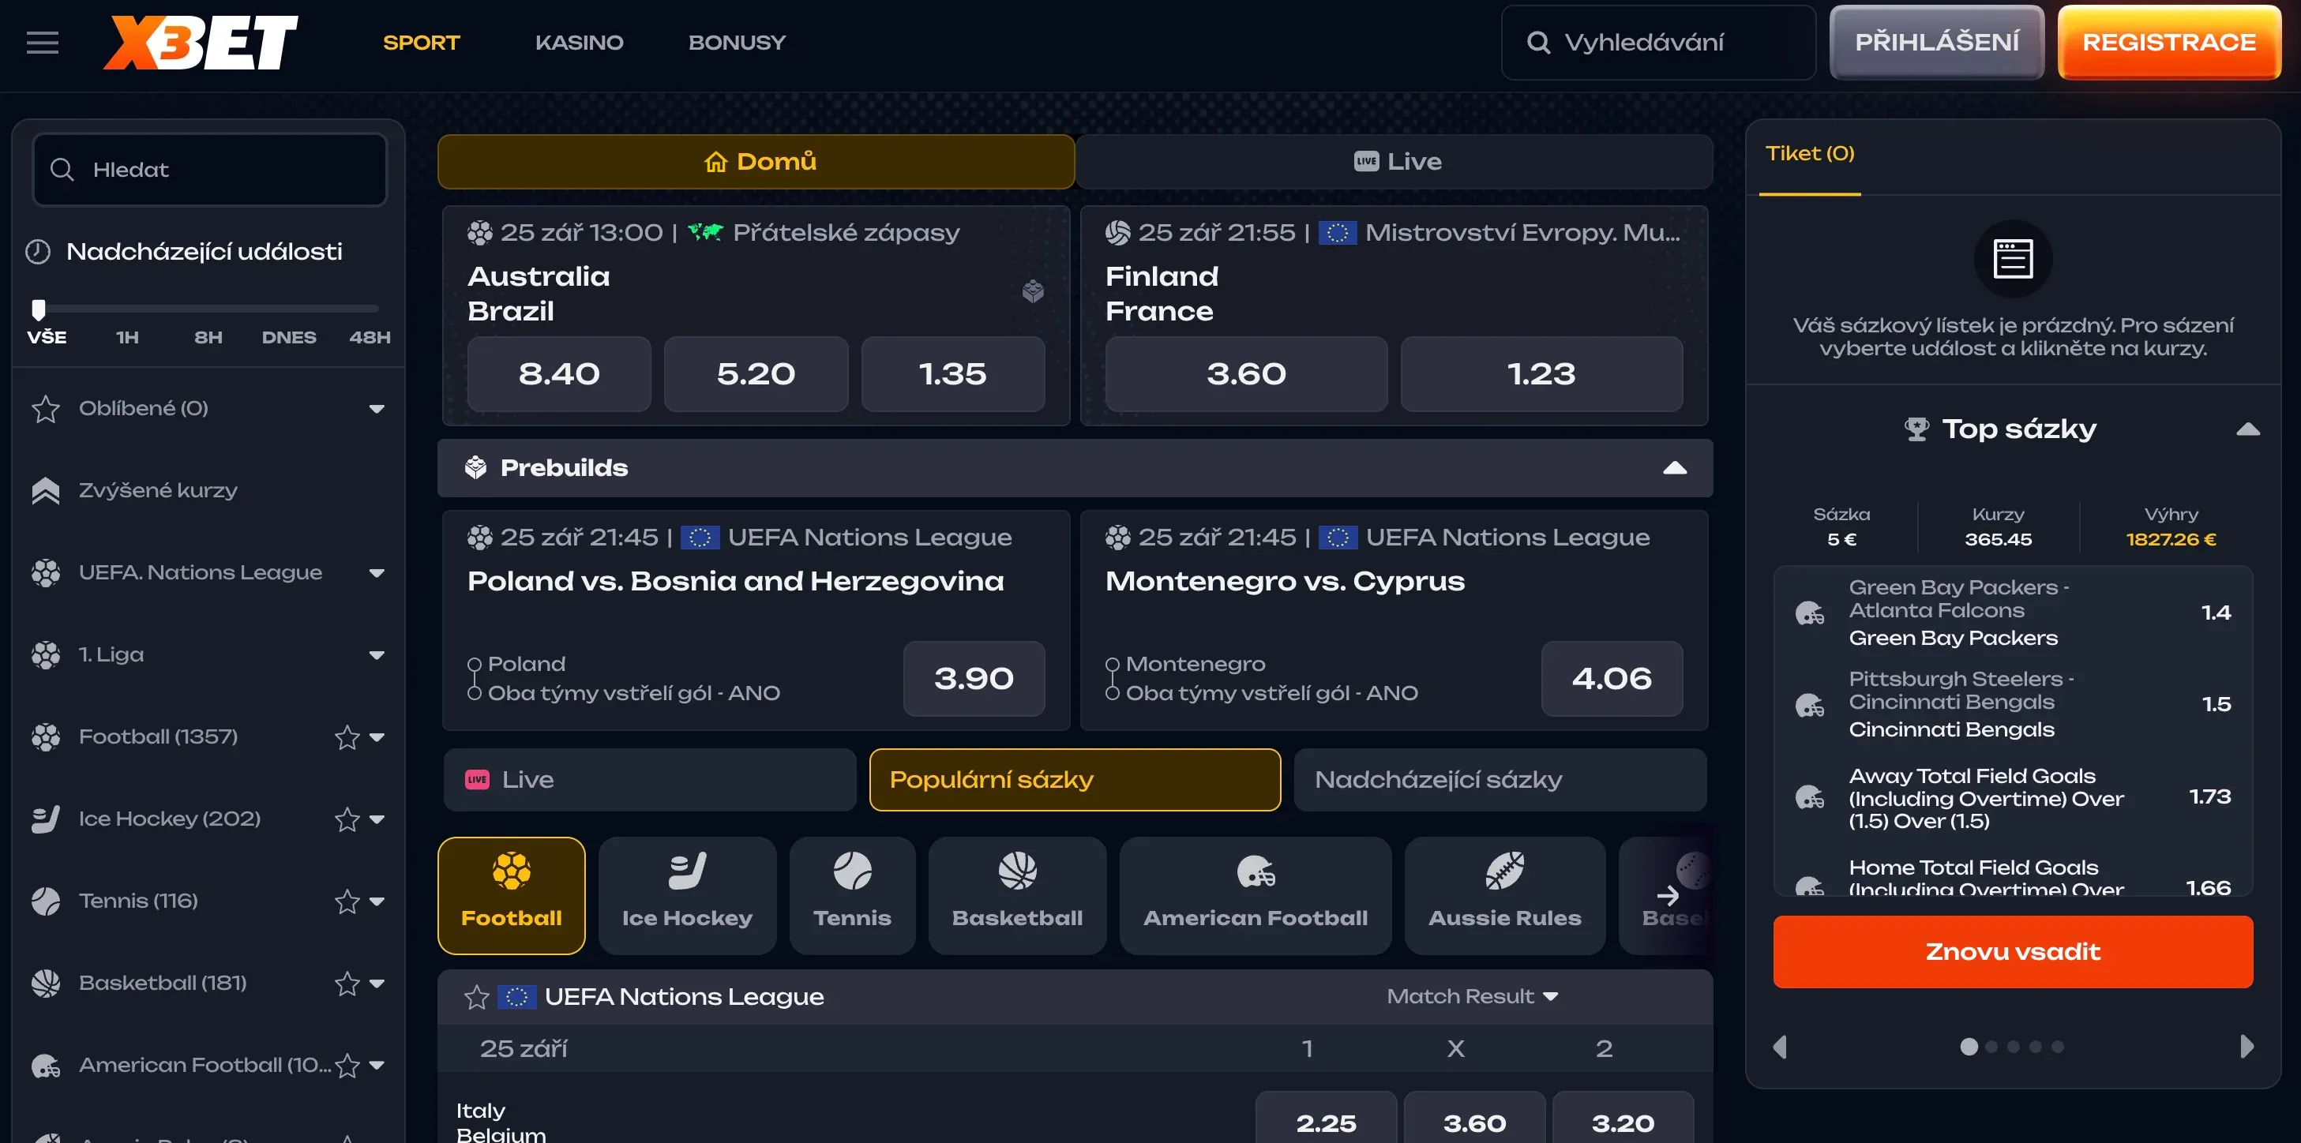Open the hamburger menu icon
This screenshot has width=2301, height=1143.
[42, 42]
